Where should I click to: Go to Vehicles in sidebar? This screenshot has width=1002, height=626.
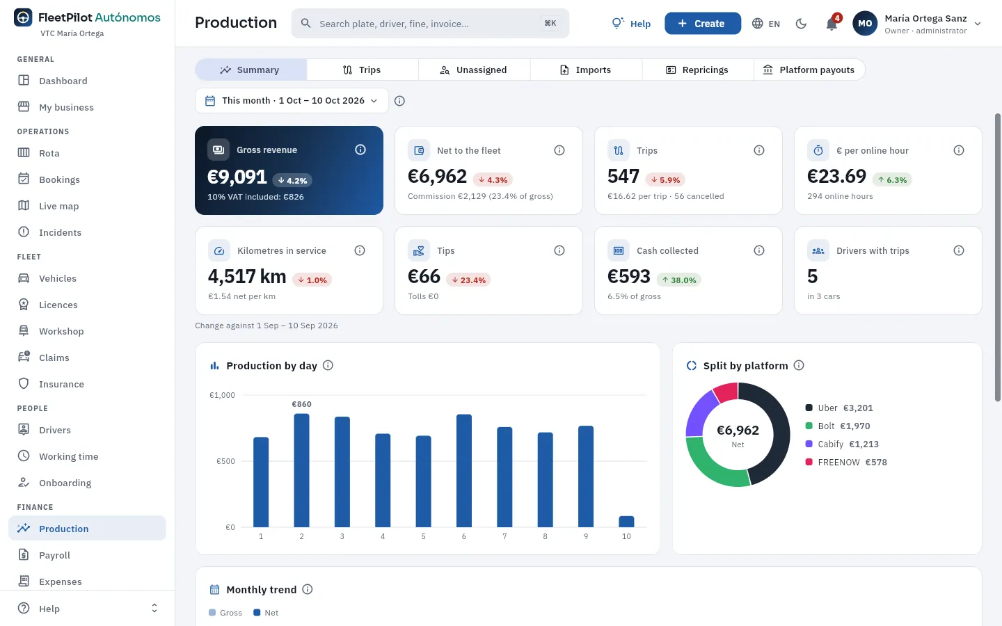point(87,278)
